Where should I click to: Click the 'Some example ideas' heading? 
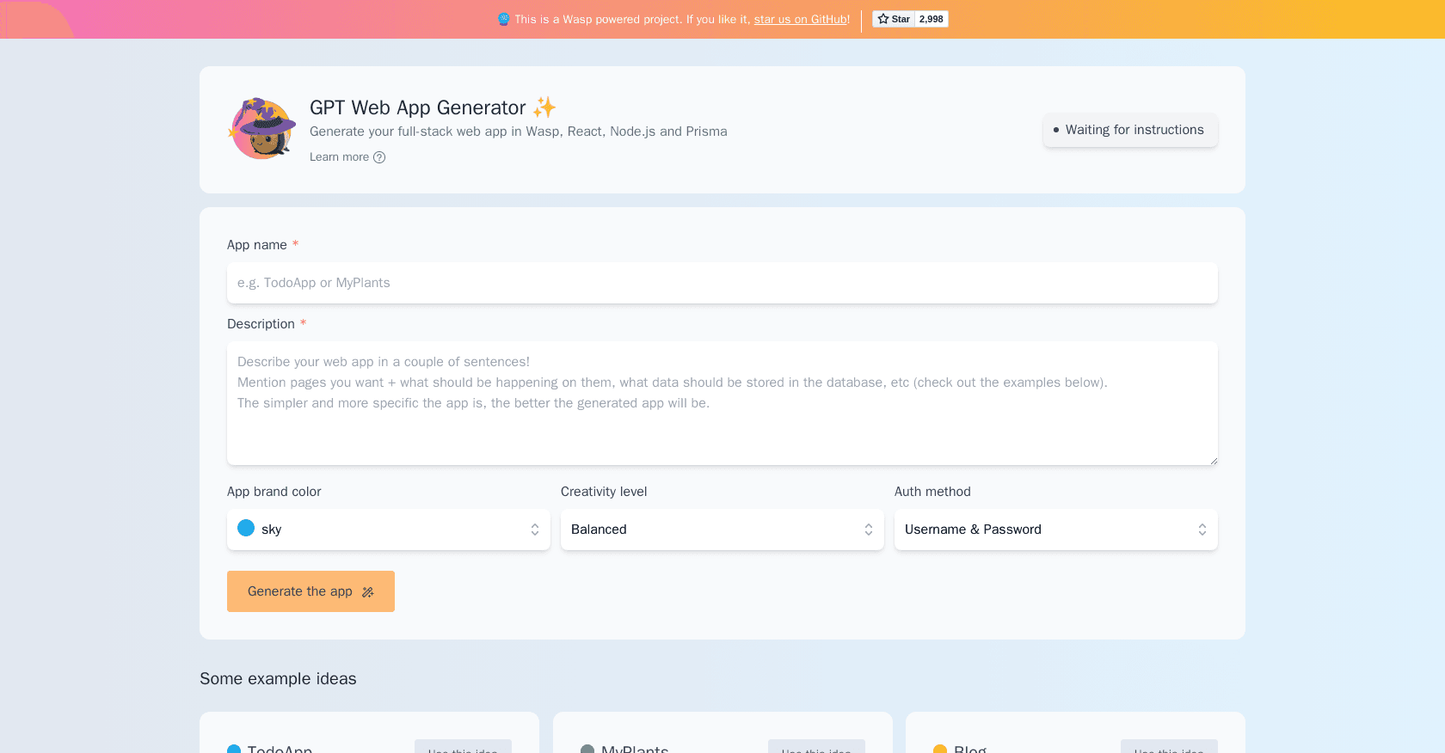point(278,679)
